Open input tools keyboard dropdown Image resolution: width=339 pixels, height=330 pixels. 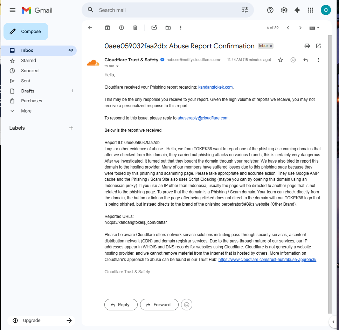(x=314, y=28)
